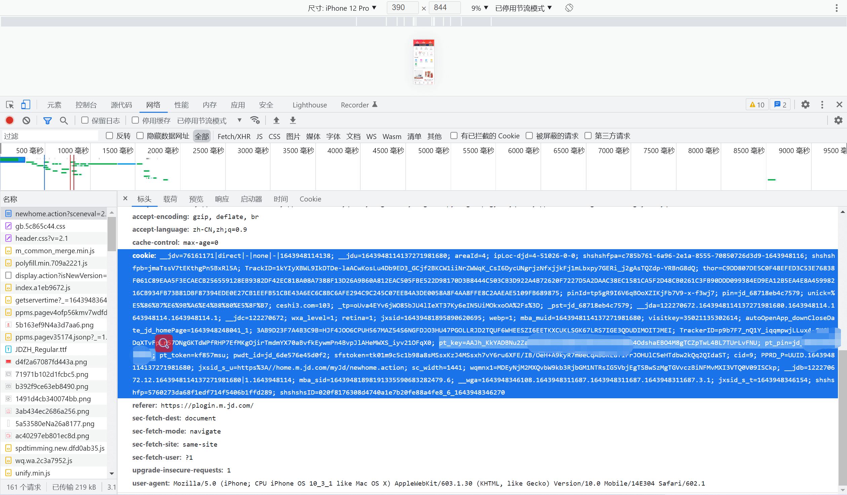This screenshot has height=495, width=847.
Task: Open device toolbar more options menu
Action: 837,8
